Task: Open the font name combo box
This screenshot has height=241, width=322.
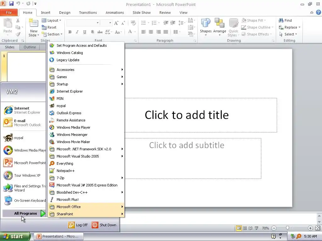Action: (83, 23)
